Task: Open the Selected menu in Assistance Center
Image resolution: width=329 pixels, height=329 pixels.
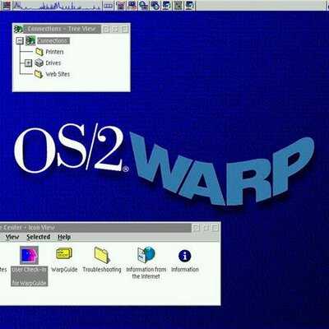Action: point(39,237)
